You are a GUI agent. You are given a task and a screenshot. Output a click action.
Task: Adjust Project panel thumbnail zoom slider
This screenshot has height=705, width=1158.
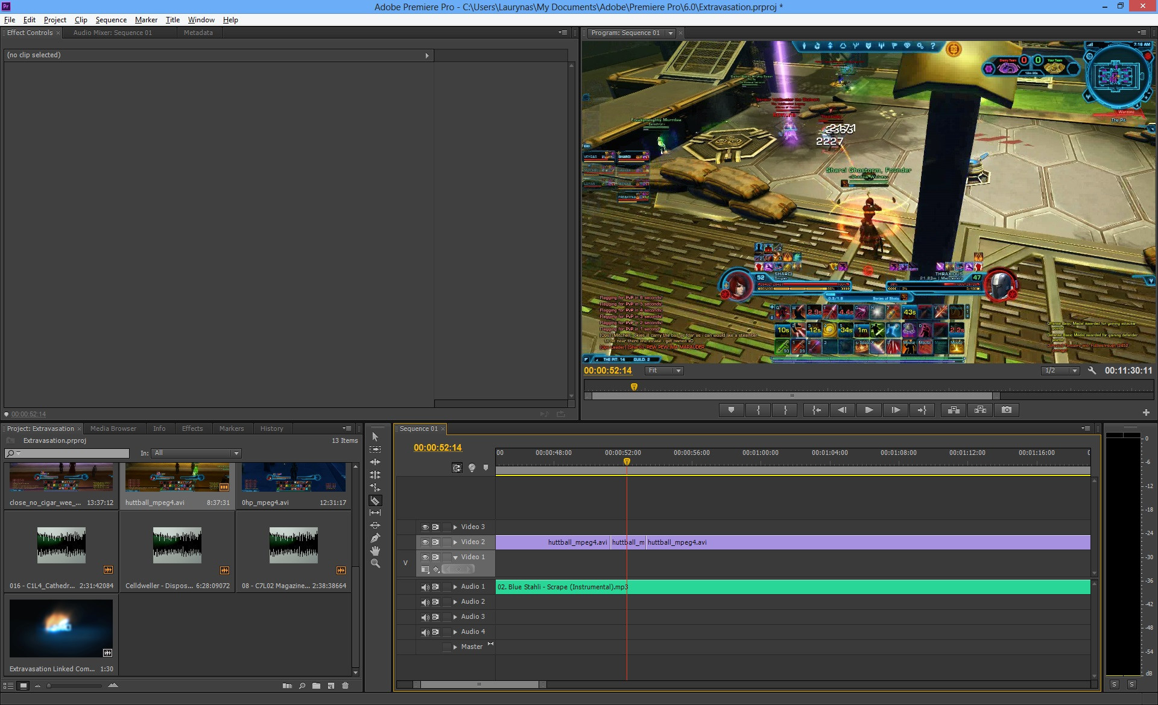pyautogui.click(x=49, y=686)
